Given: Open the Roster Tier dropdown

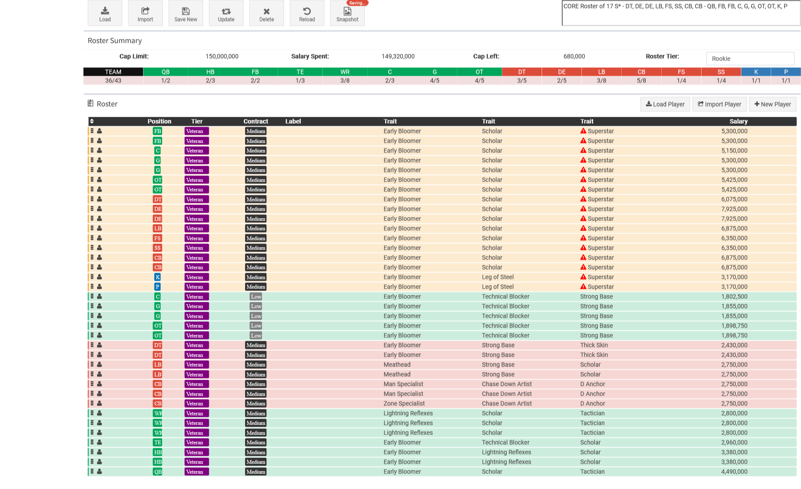Looking at the screenshot, I should tap(750, 59).
